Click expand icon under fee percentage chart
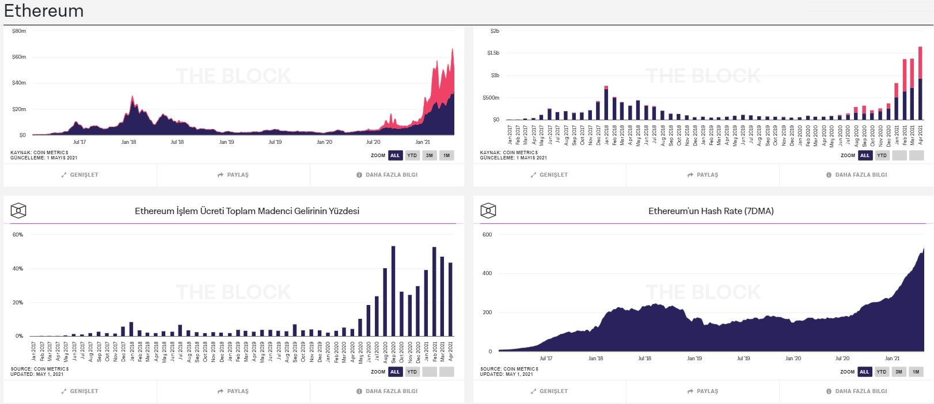Viewport: 934px width, 404px height. tap(64, 391)
